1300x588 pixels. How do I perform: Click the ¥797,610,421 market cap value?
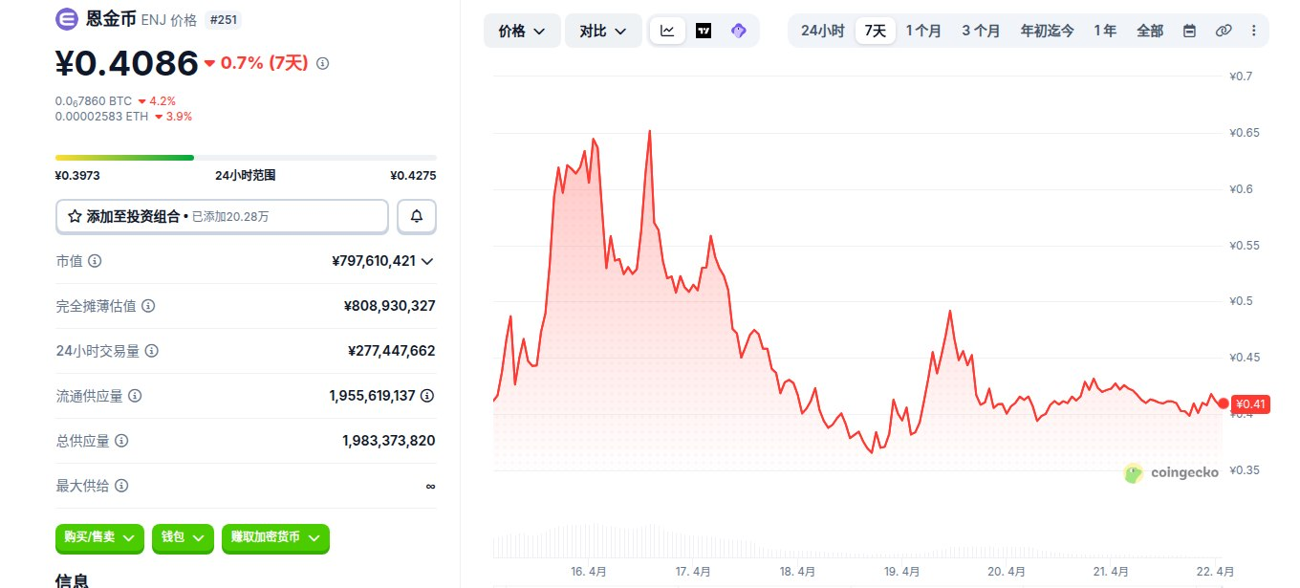pos(374,261)
